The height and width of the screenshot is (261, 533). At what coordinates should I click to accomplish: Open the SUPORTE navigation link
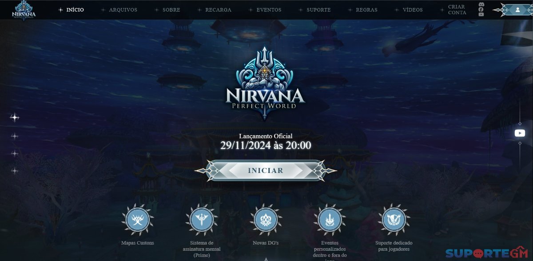pyautogui.click(x=318, y=10)
